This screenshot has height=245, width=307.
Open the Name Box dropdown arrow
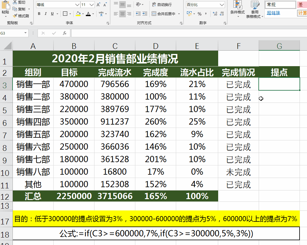25,33
